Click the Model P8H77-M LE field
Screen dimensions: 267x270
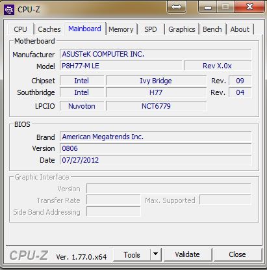coord(121,66)
